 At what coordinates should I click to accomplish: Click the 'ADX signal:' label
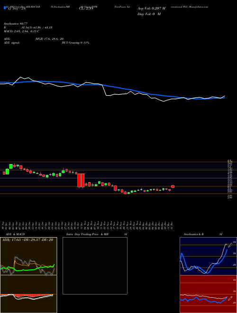point(12,43)
